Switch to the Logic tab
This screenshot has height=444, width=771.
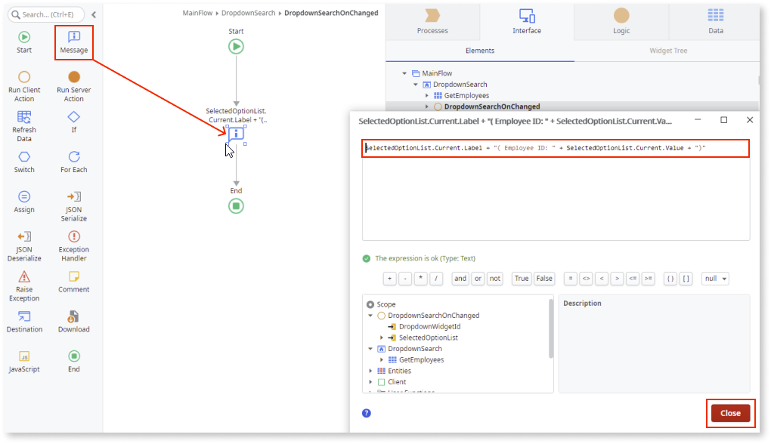point(621,21)
